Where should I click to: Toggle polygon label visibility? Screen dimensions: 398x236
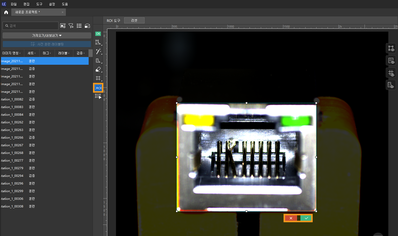[391, 48]
